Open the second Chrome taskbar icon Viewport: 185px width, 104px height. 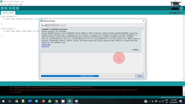56,101
